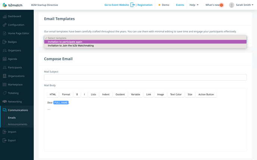Open the Events link

pos(180,5)
